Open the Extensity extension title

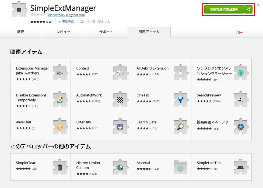point(84,122)
